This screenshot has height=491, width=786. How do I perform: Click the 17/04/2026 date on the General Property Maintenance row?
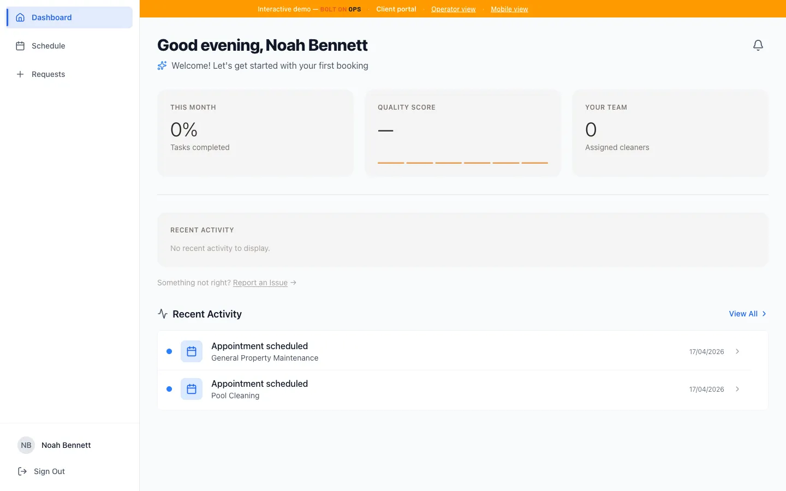[706, 352]
